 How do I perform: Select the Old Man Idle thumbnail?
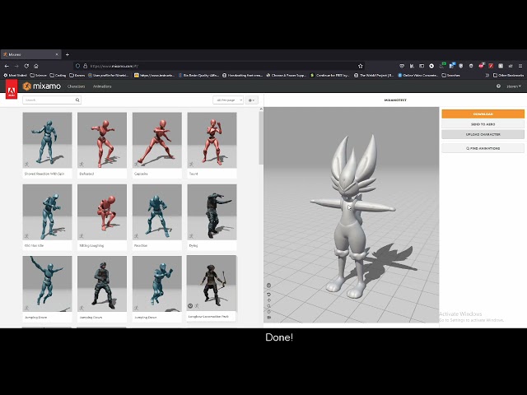[47, 212]
